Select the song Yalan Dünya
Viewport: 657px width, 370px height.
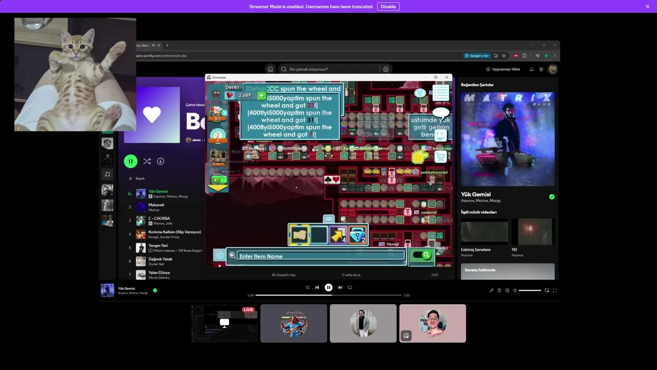tap(164, 275)
